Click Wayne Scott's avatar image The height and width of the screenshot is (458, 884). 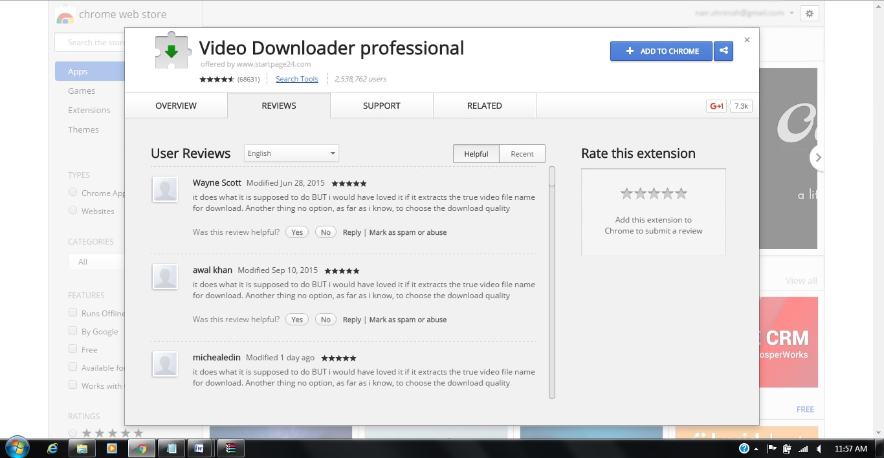[x=165, y=190]
